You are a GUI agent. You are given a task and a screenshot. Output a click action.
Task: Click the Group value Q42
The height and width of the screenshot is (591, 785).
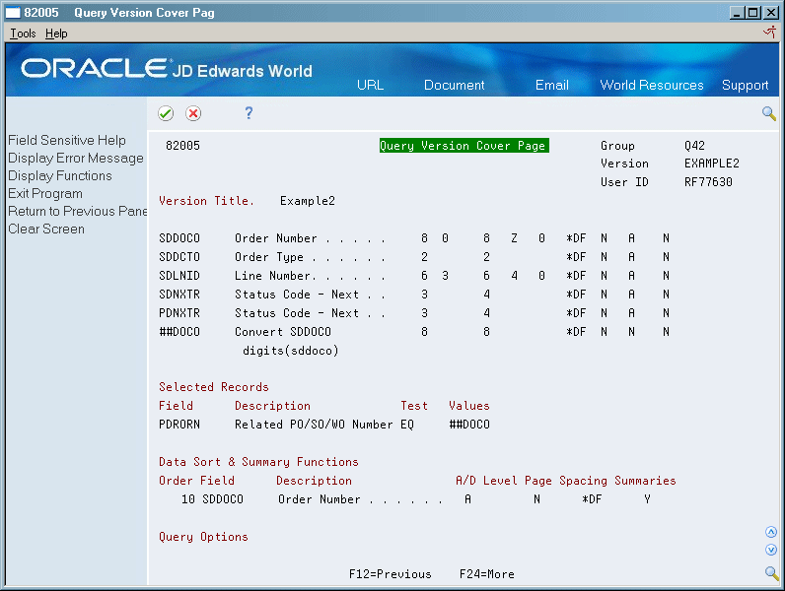694,146
